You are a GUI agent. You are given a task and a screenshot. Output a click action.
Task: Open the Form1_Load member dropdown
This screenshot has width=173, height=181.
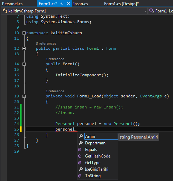[161, 11]
